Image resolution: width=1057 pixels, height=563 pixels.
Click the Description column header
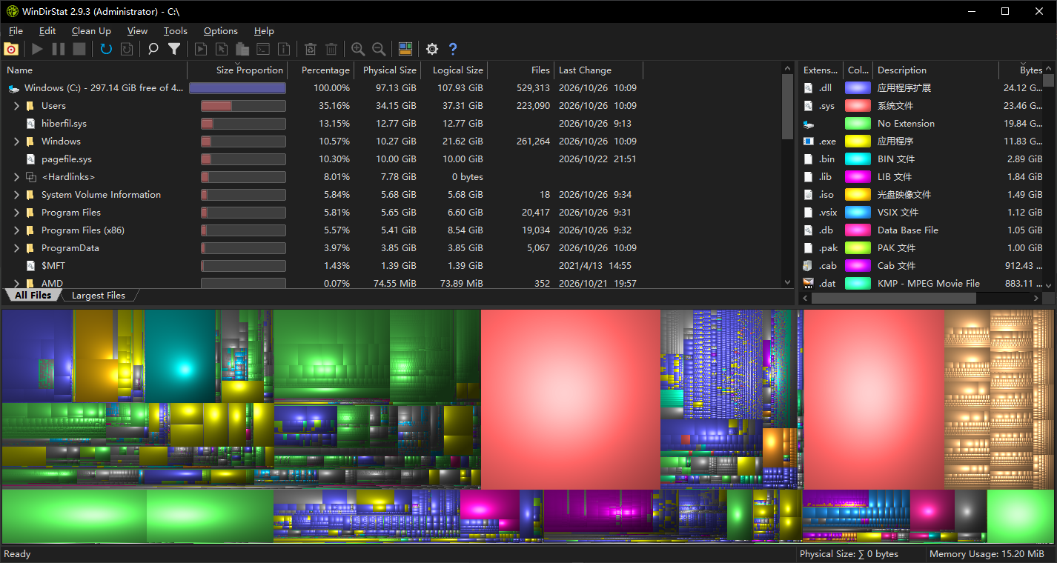click(935, 70)
